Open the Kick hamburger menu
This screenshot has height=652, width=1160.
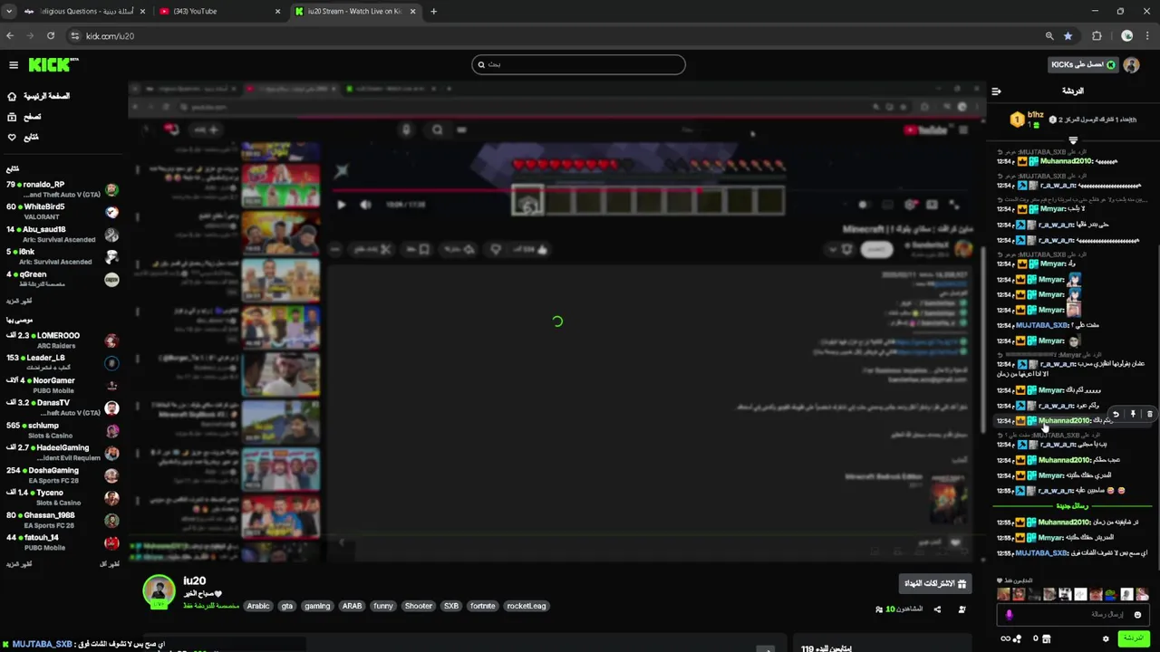point(14,64)
